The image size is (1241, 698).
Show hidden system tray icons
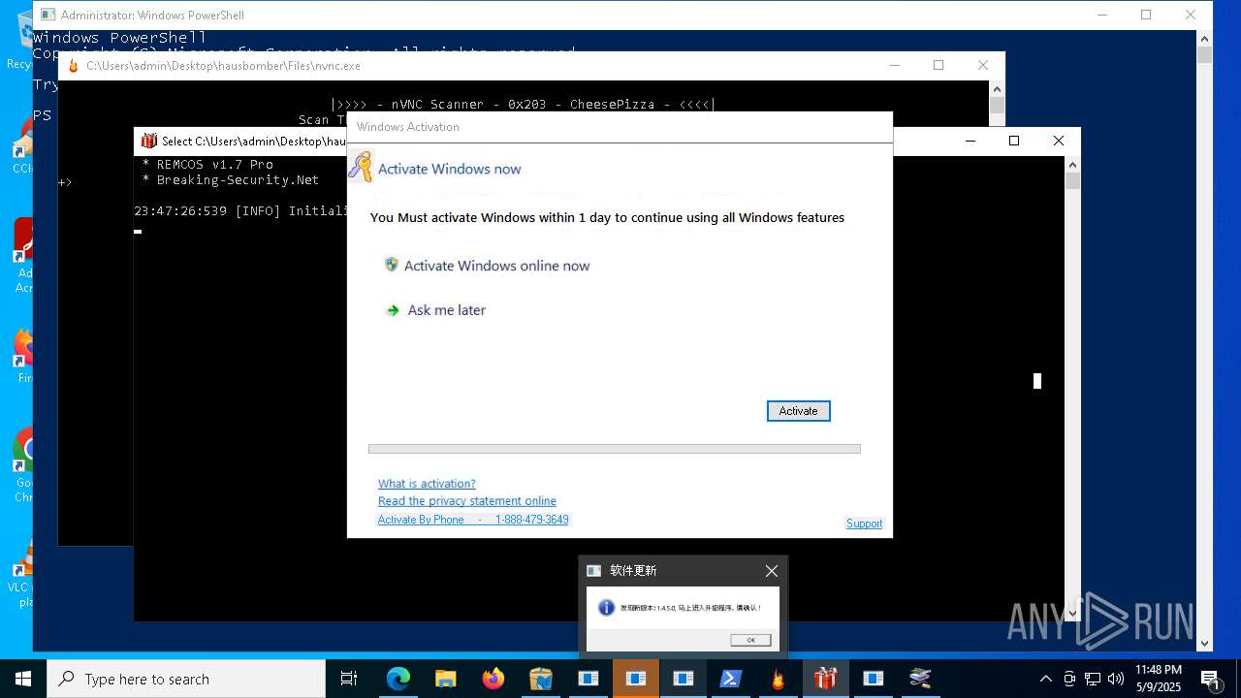(1045, 679)
